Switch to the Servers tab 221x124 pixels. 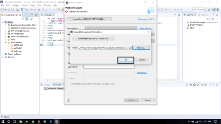(58, 85)
